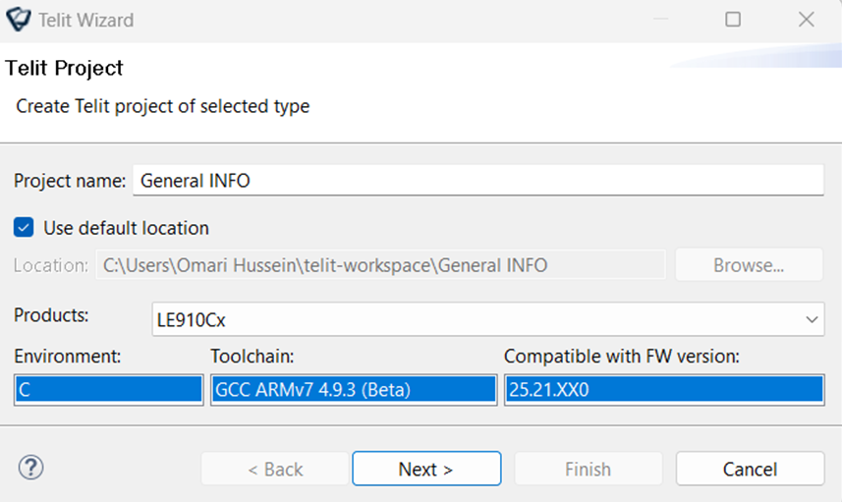The width and height of the screenshot is (842, 502).
Task: Click the Cancel button
Action: pos(751,469)
